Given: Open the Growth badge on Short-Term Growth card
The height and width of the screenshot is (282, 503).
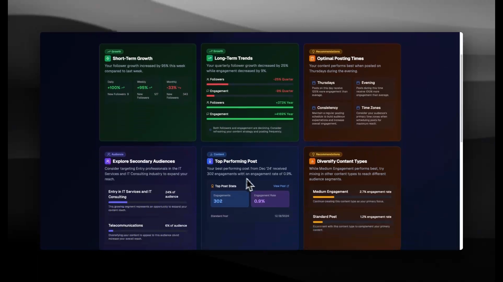Looking at the screenshot, I should (x=114, y=51).
